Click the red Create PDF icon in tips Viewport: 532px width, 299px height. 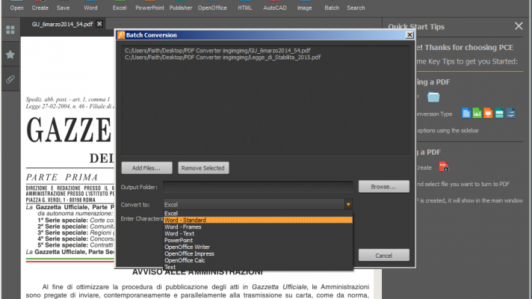[443, 167]
